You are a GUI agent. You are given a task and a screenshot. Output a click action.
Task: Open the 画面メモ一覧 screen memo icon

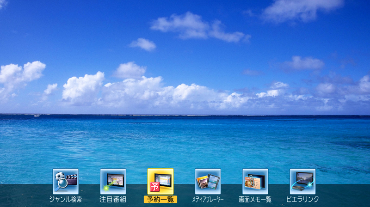255,181
